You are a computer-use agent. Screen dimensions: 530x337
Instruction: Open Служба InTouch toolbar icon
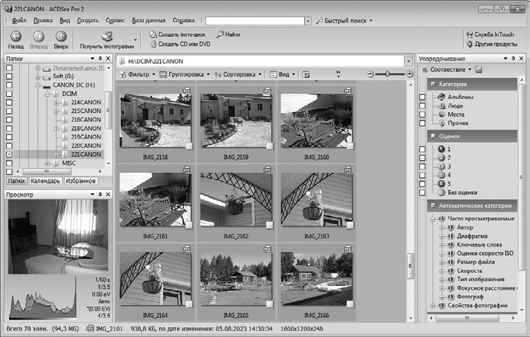click(x=469, y=34)
